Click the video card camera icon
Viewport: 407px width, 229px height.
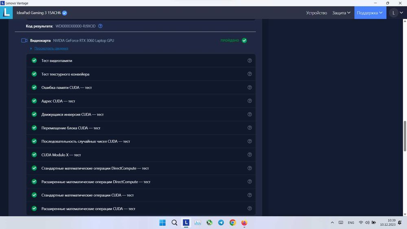coord(24,40)
